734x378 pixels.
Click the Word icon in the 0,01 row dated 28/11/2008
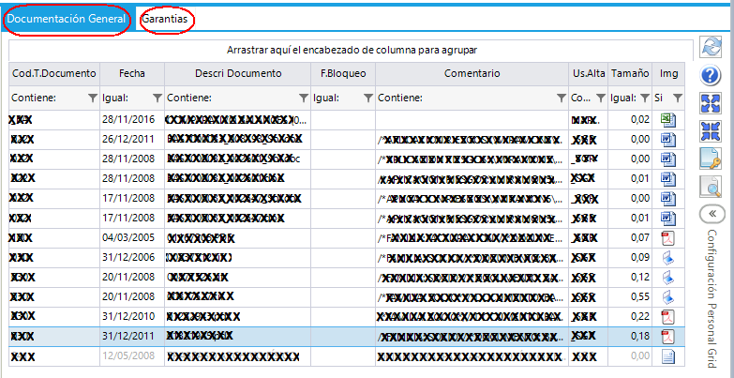[x=668, y=178]
